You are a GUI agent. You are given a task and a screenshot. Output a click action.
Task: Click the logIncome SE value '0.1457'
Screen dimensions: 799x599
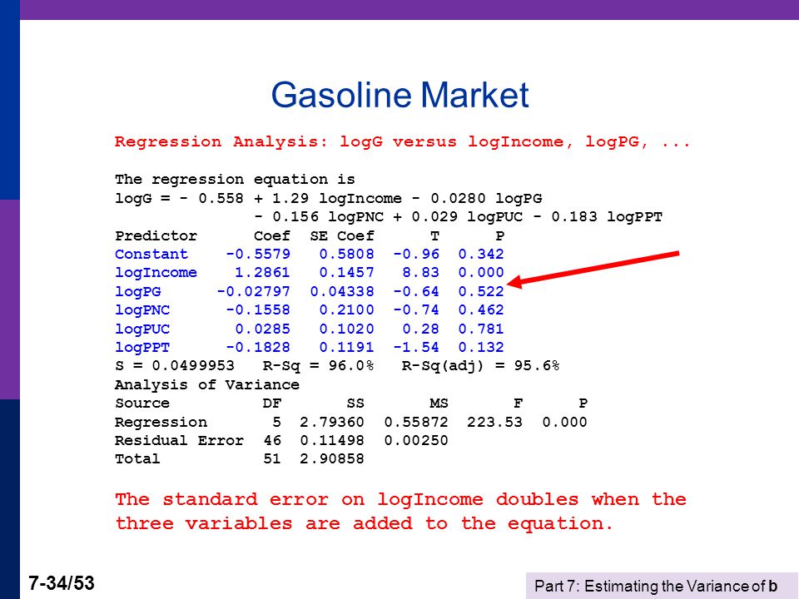346,273
